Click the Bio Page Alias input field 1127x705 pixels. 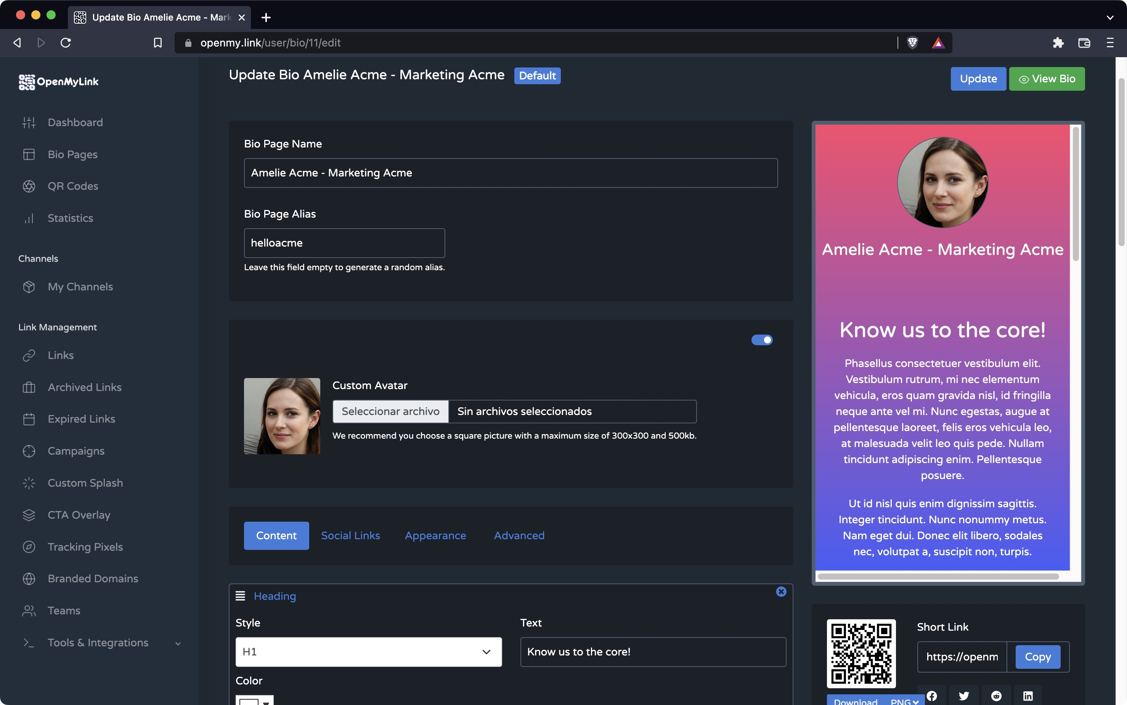tap(344, 243)
